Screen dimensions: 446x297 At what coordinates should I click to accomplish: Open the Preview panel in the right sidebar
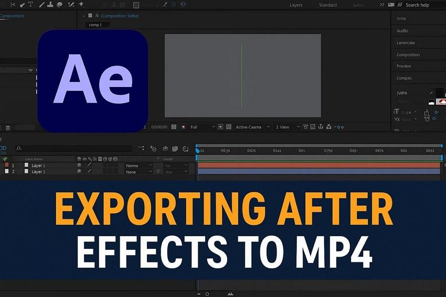point(403,66)
